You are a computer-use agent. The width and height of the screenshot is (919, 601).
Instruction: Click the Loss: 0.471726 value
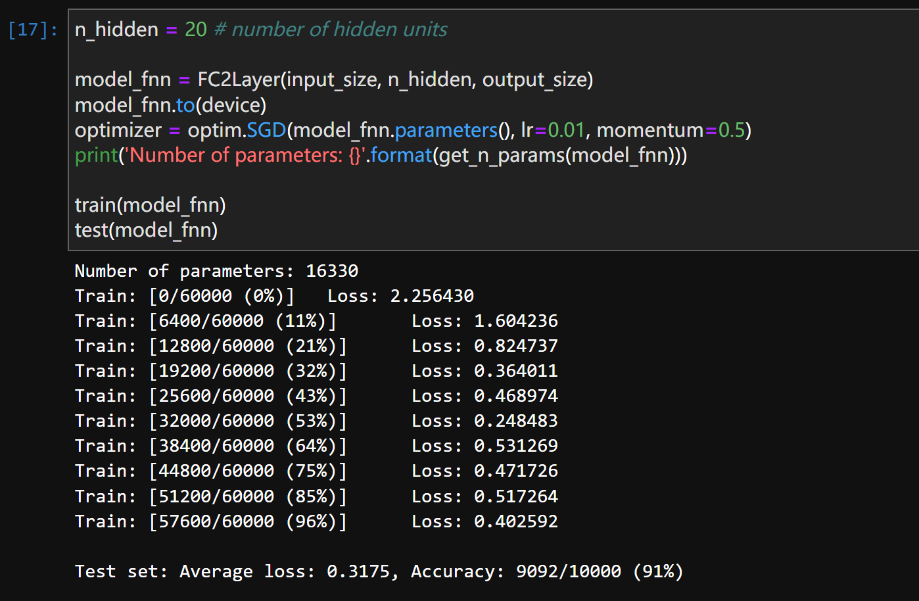[484, 471]
